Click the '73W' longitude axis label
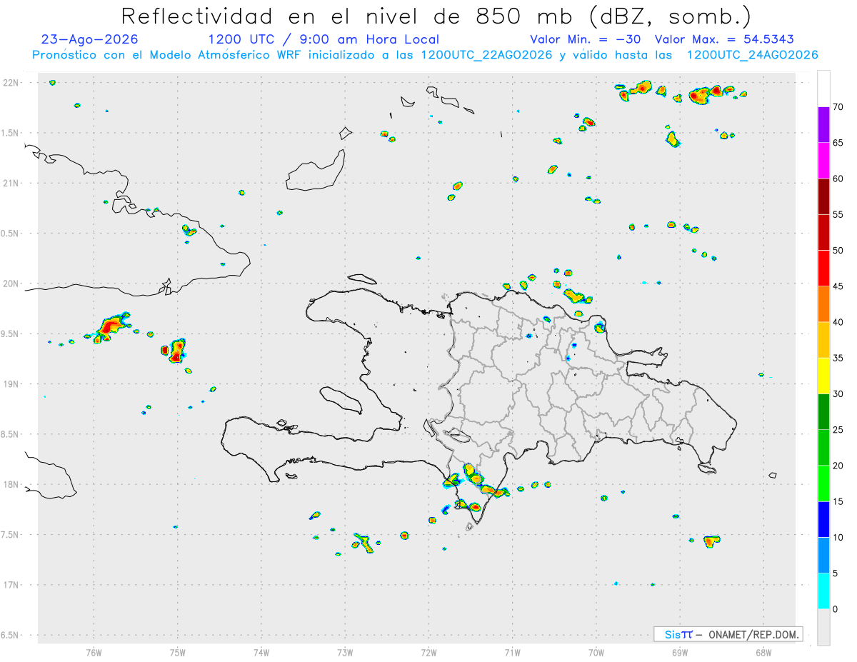 tap(345, 653)
